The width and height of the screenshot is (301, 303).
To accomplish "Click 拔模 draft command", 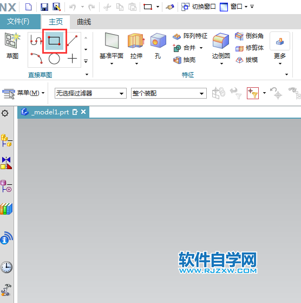I will [246, 60].
